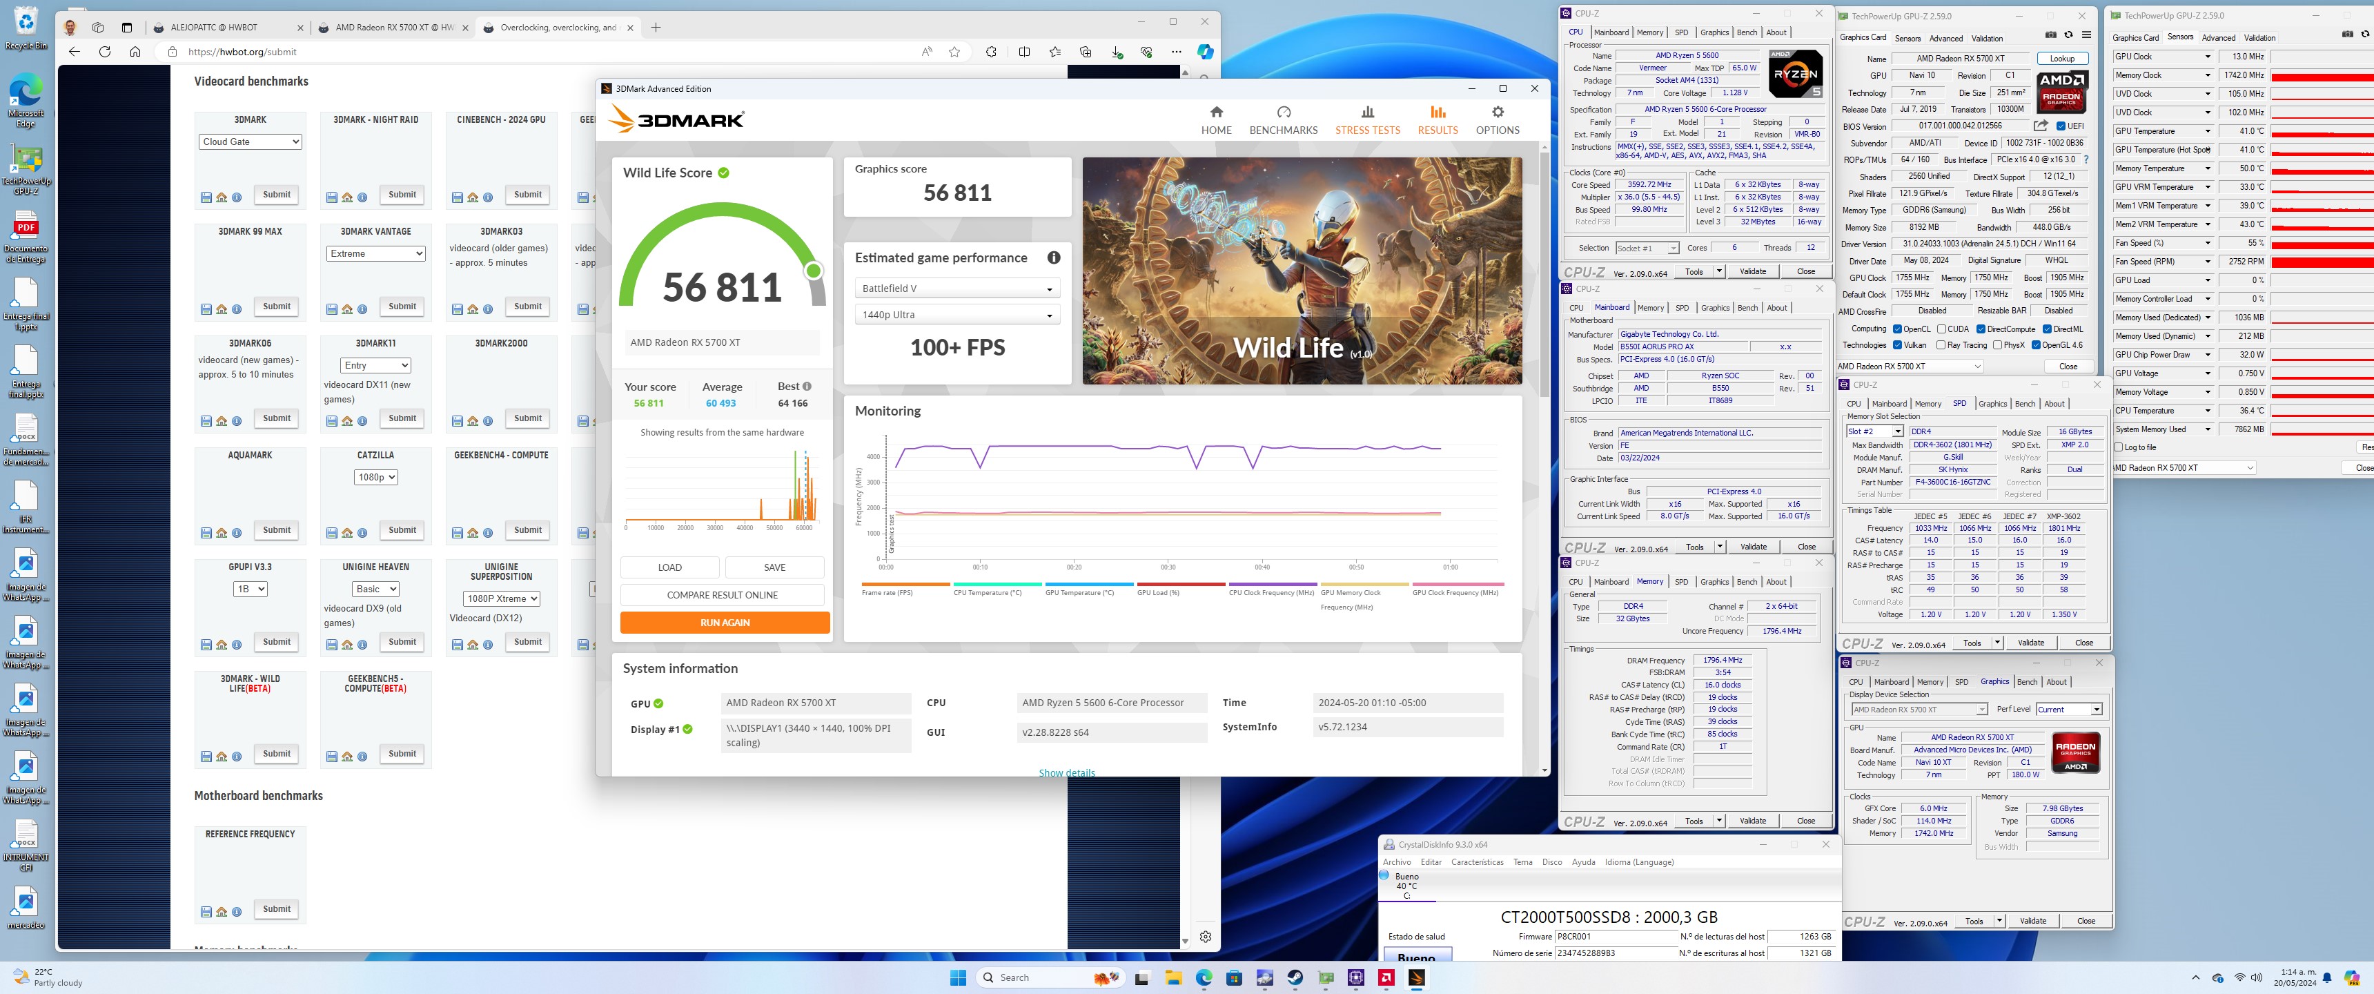Expand GPU Clock sensor dropdown in GPU-Z
The image size is (2374, 994).
click(2207, 56)
